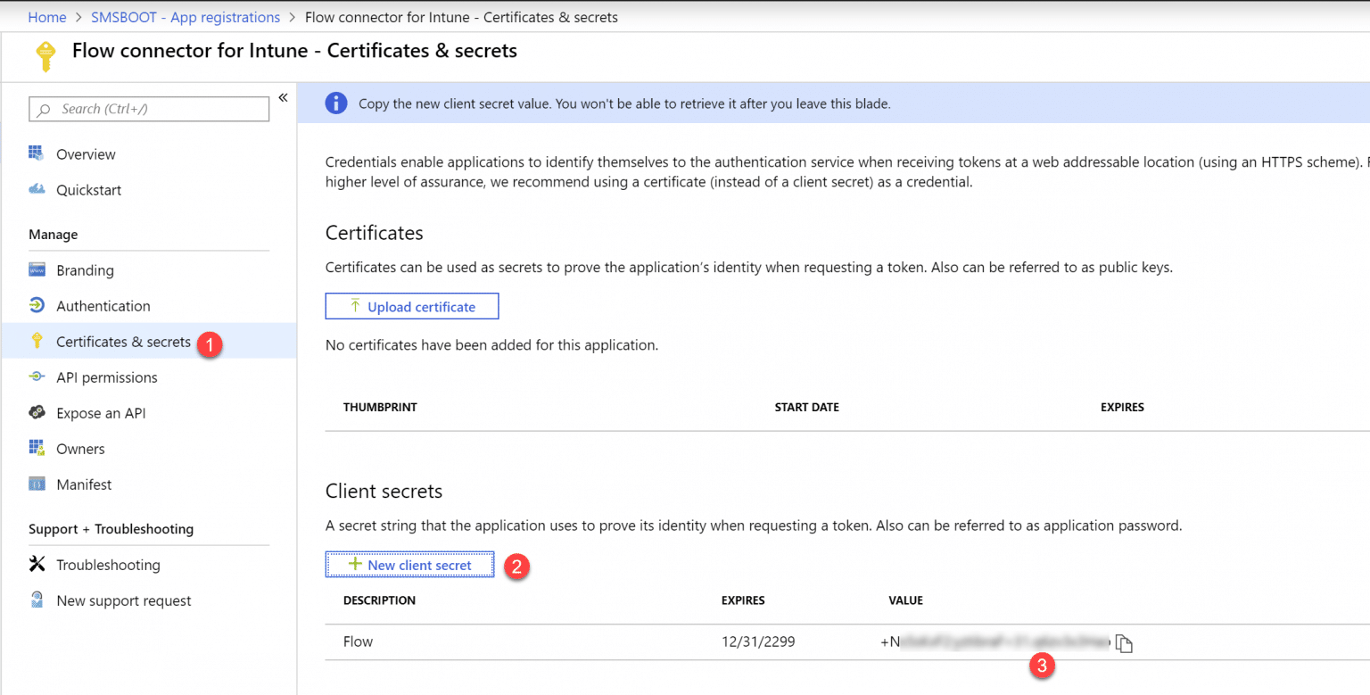Click the search magnifier icon
The image size is (1370, 695).
tap(44, 110)
